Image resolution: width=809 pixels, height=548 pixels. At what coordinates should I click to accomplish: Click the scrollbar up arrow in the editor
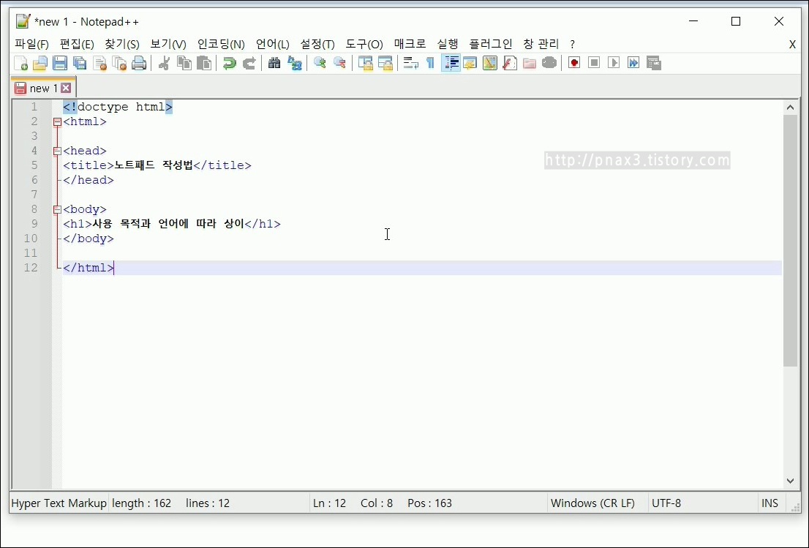[x=790, y=108]
